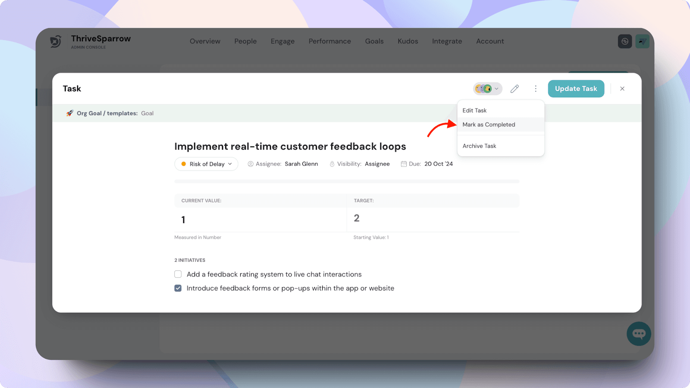The image size is (690, 388).
Task: Click the calendar icon next to Due date
Action: point(404,164)
